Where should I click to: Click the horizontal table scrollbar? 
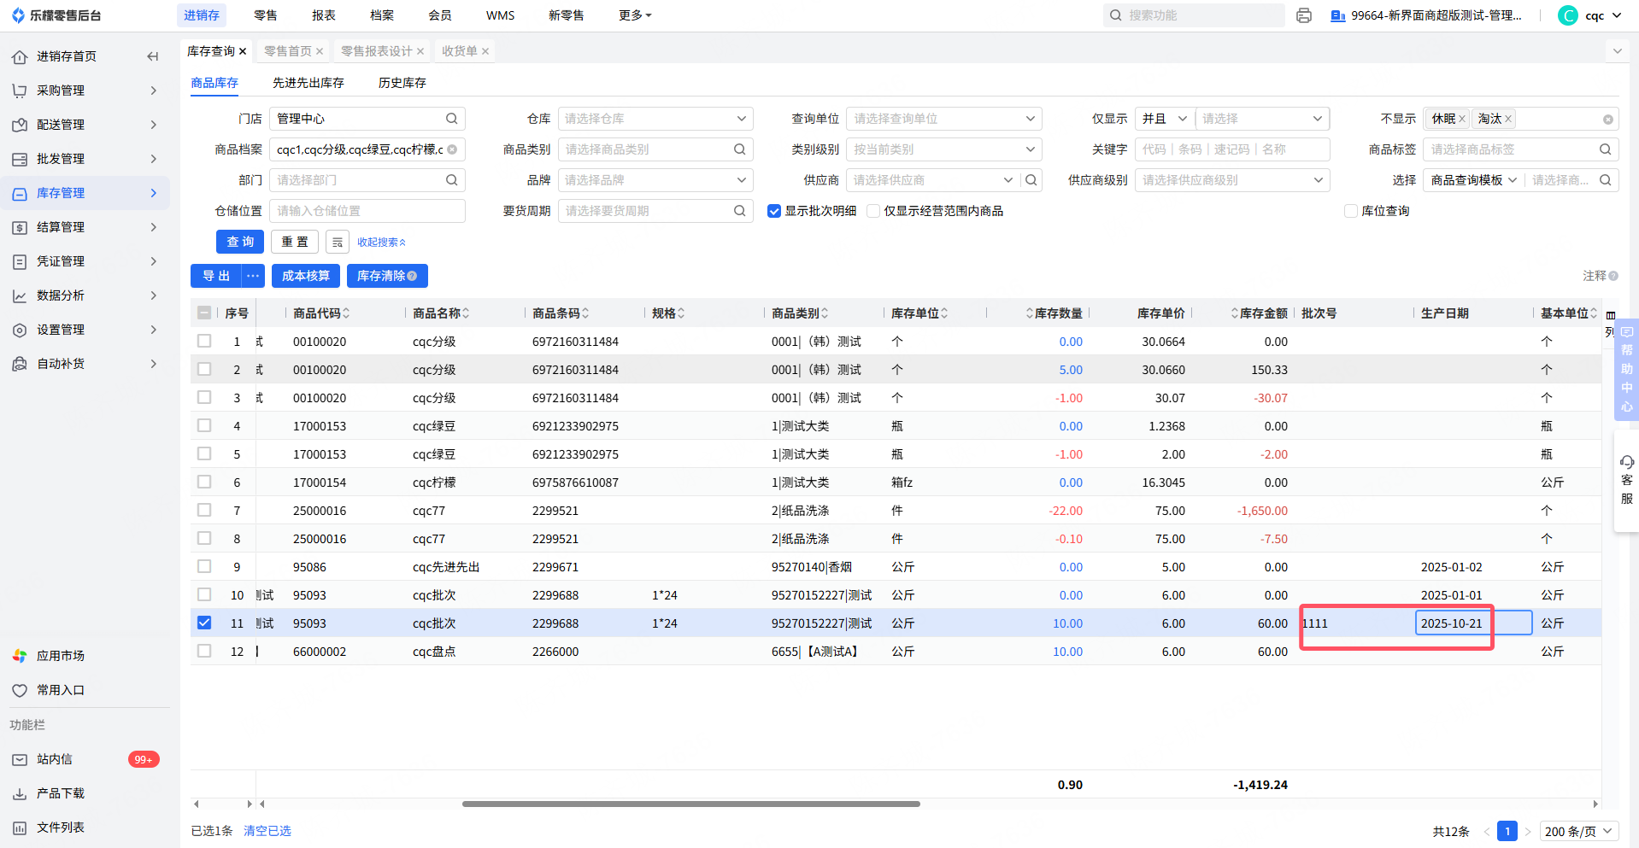coord(690,804)
